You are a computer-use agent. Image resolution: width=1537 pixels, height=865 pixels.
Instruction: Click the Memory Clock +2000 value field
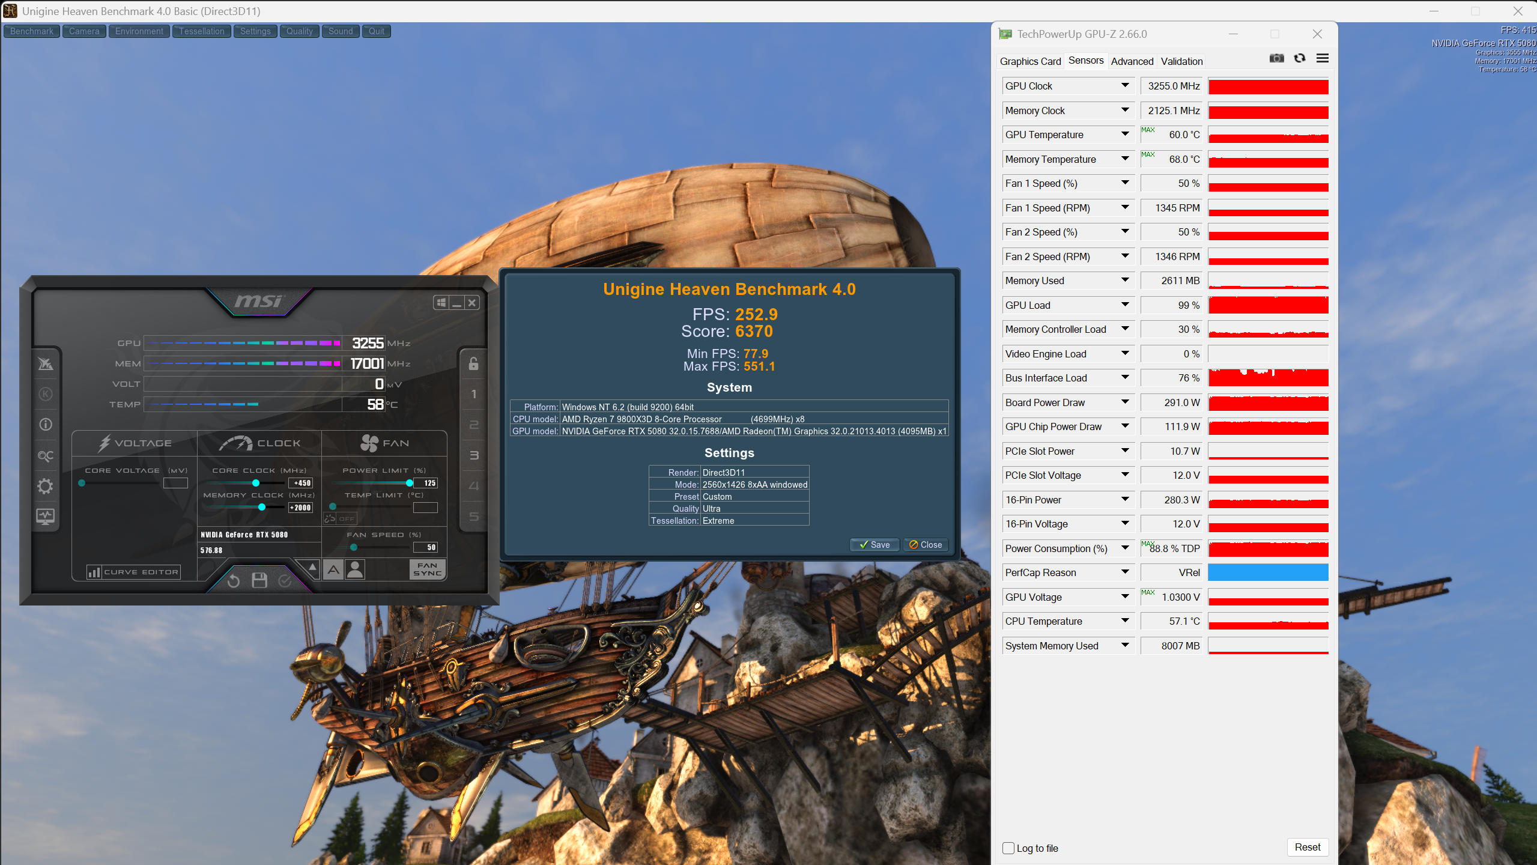(x=301, y=508)
